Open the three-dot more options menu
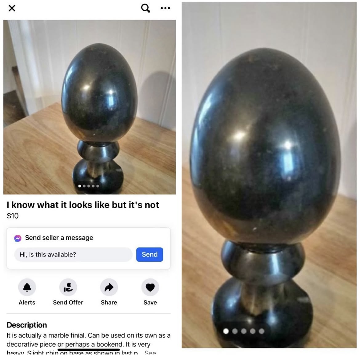The width and height of the screenshot is (360, 356). (x=165, y=8)
